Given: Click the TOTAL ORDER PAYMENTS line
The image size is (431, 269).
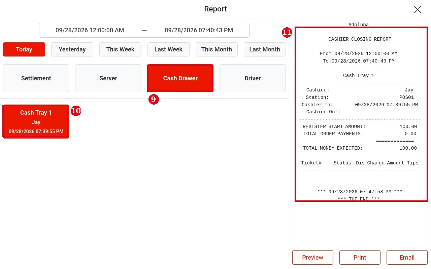Looking at the screenshot, I should tap(360, 134).
